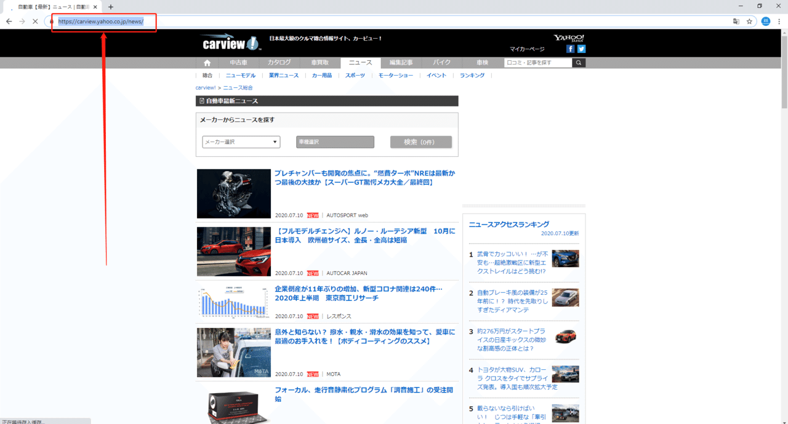Open the Twitter icon in the header
The height and width of the screenshot is (424, 788).
pos(582,49)
